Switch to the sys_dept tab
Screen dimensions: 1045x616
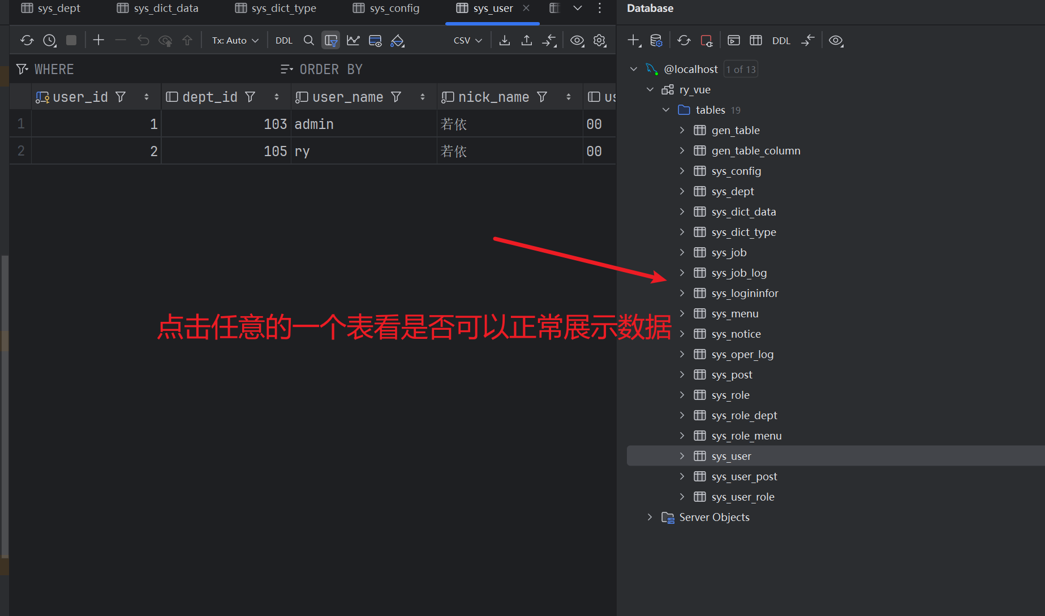click(x=51, y=8)
